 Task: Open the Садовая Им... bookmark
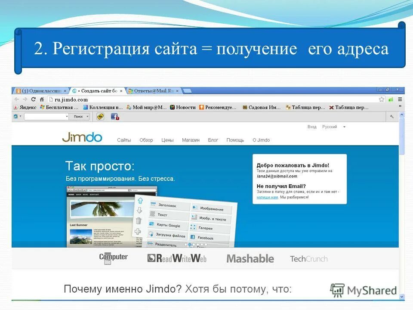pos(262,107)
